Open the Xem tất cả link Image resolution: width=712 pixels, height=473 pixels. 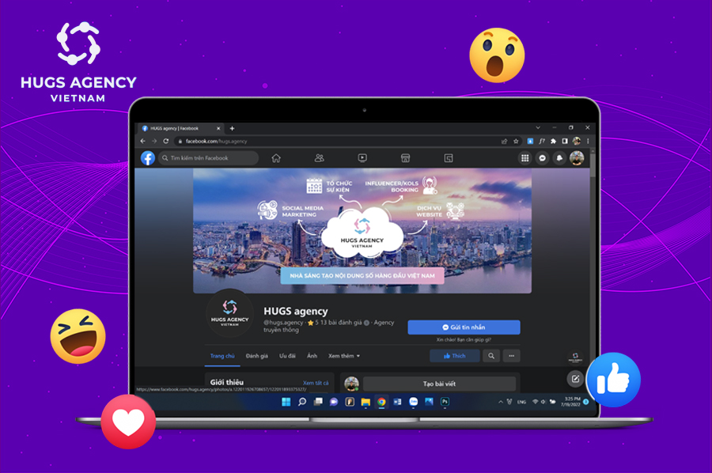[316, 383]
